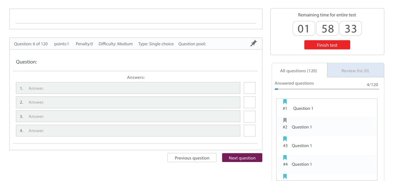Select answer row 3
Screen dimensions: 396x181
tap(128, 116)
